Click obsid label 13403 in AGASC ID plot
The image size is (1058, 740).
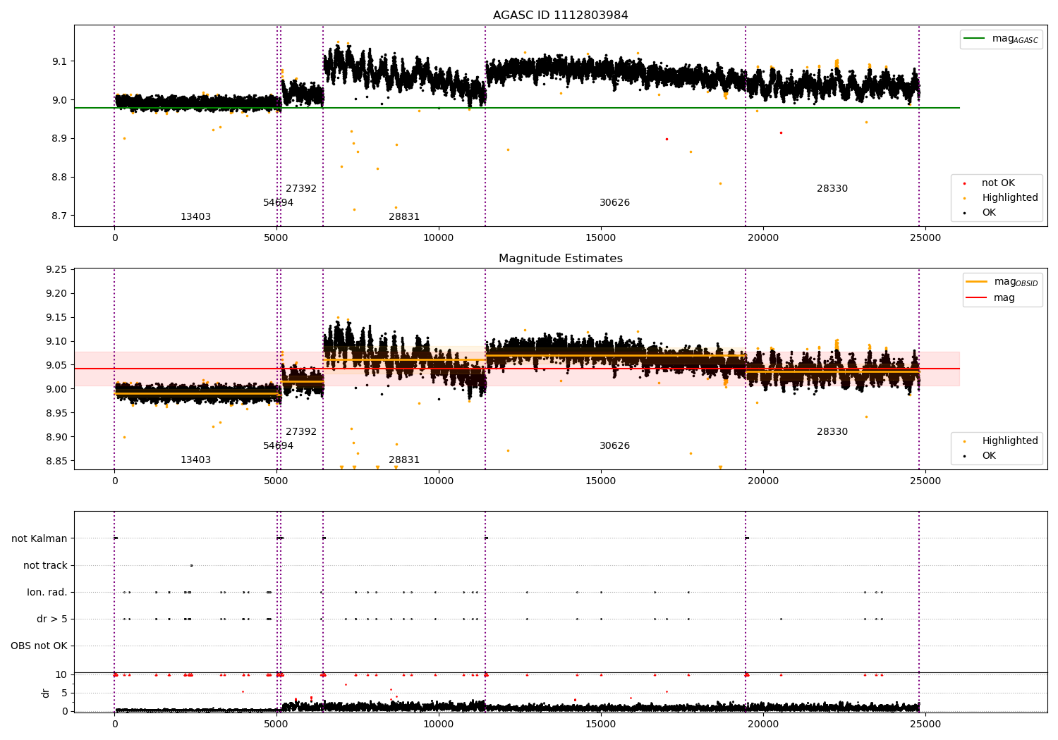click(x=195, y=217)
